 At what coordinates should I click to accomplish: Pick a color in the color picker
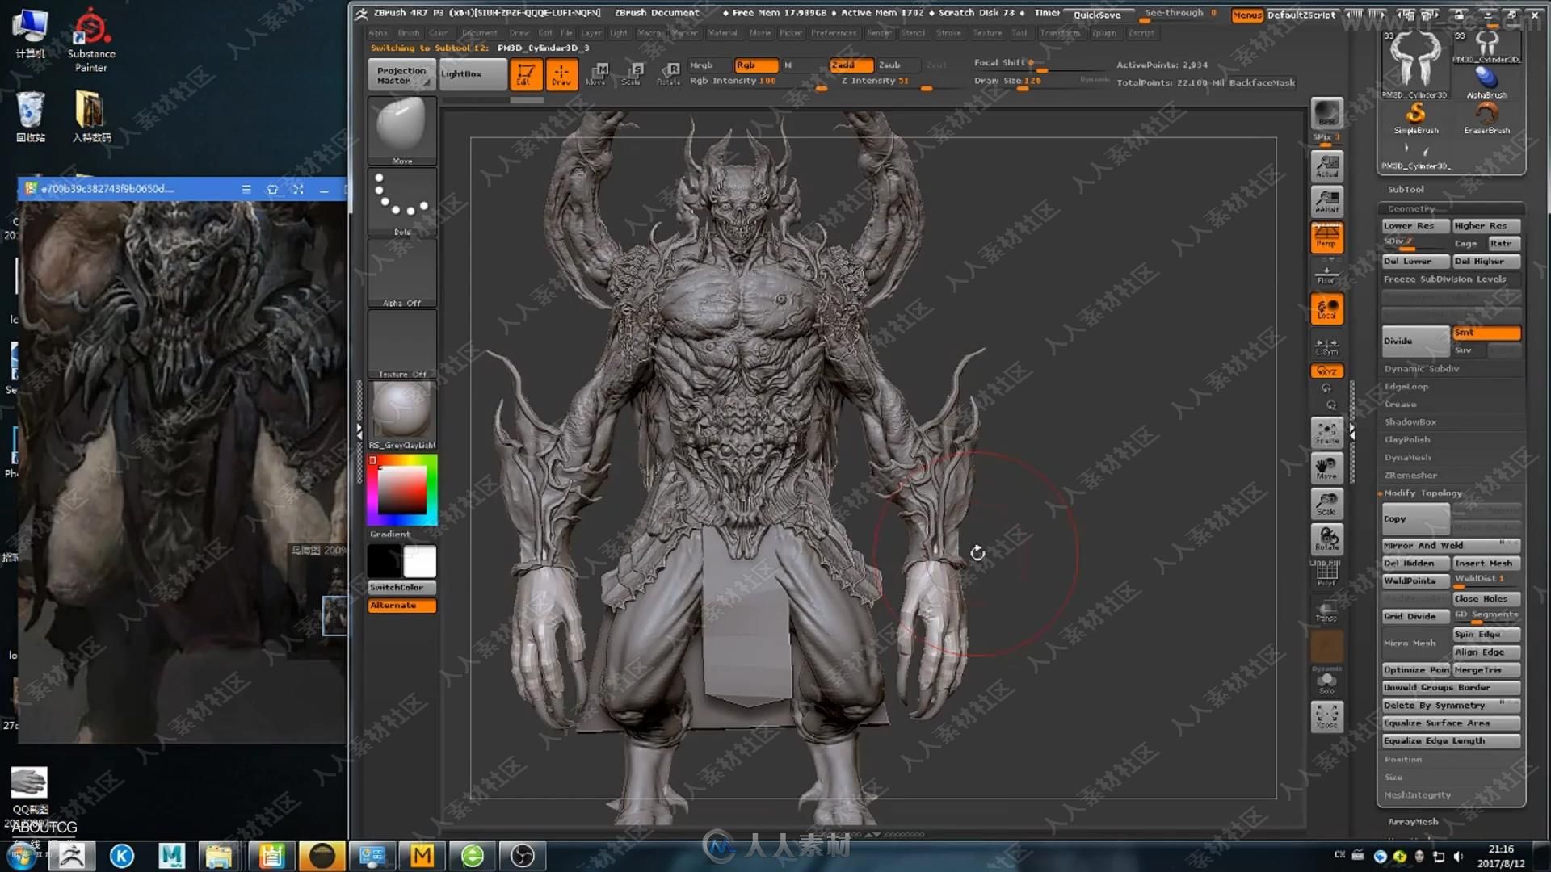(402, 489)
